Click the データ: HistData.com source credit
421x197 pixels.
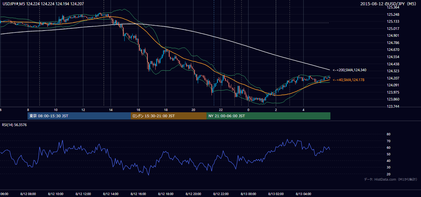(x=390, y=179)
